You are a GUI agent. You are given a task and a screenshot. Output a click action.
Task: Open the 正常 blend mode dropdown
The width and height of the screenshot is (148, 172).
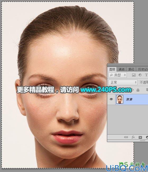[123, 82]
